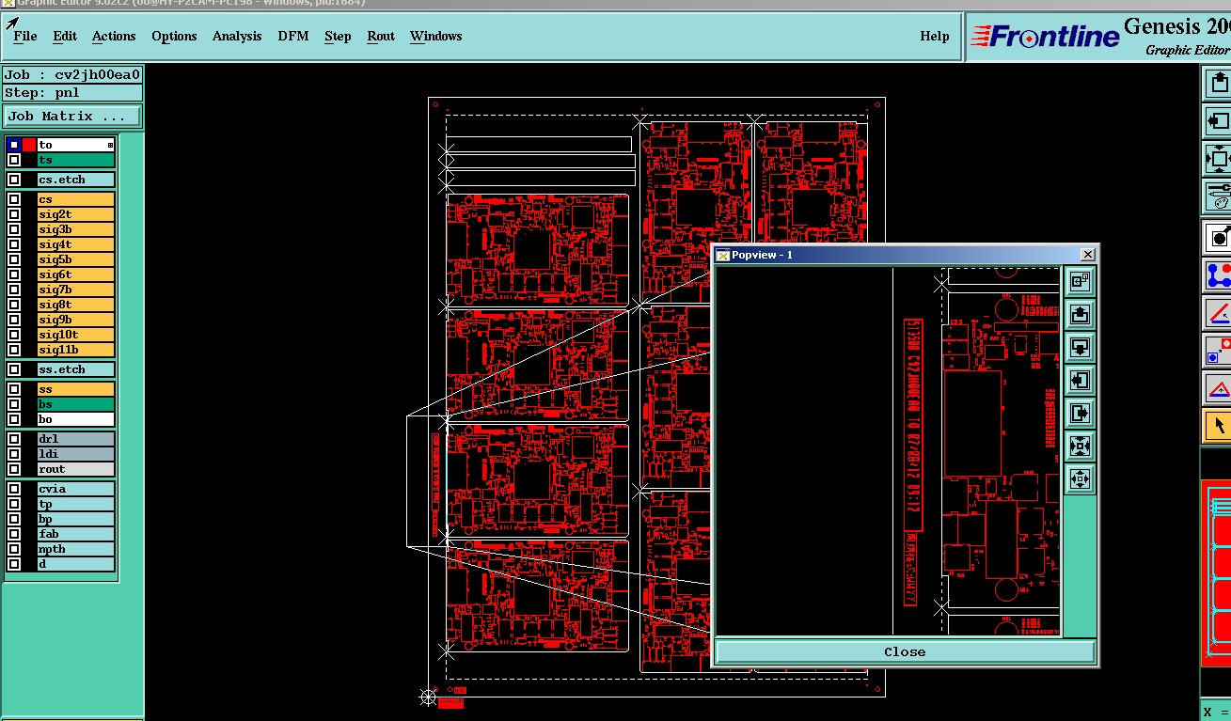Toggle display checkbox for layer cs.etch
Screen dimensions: 1231x721
click(14, 180)
